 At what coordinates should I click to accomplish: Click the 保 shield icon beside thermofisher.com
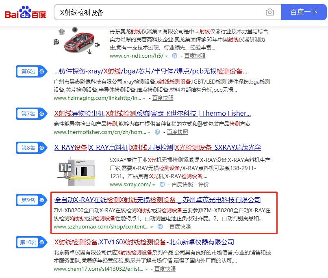157,132
